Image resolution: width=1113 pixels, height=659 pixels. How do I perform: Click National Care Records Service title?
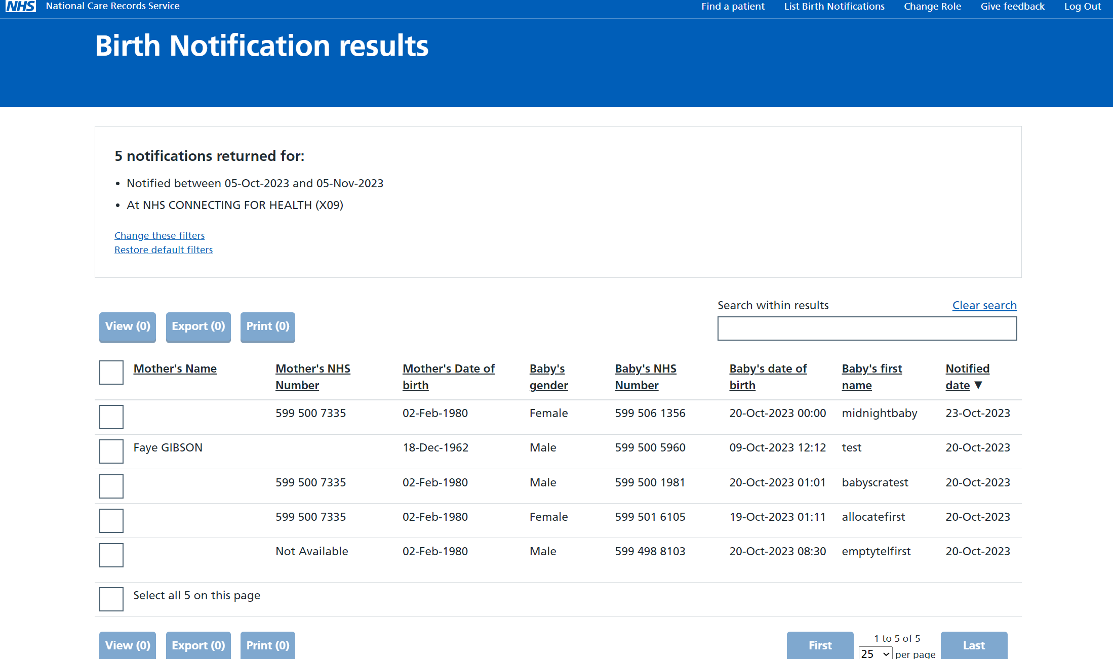[112, 6]
